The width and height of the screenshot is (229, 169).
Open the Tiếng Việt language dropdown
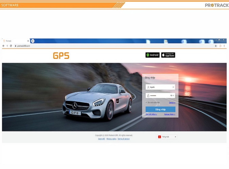point(167,137)
